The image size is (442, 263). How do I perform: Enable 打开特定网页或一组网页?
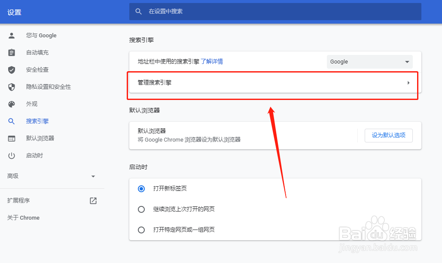[x=141, y=230]
